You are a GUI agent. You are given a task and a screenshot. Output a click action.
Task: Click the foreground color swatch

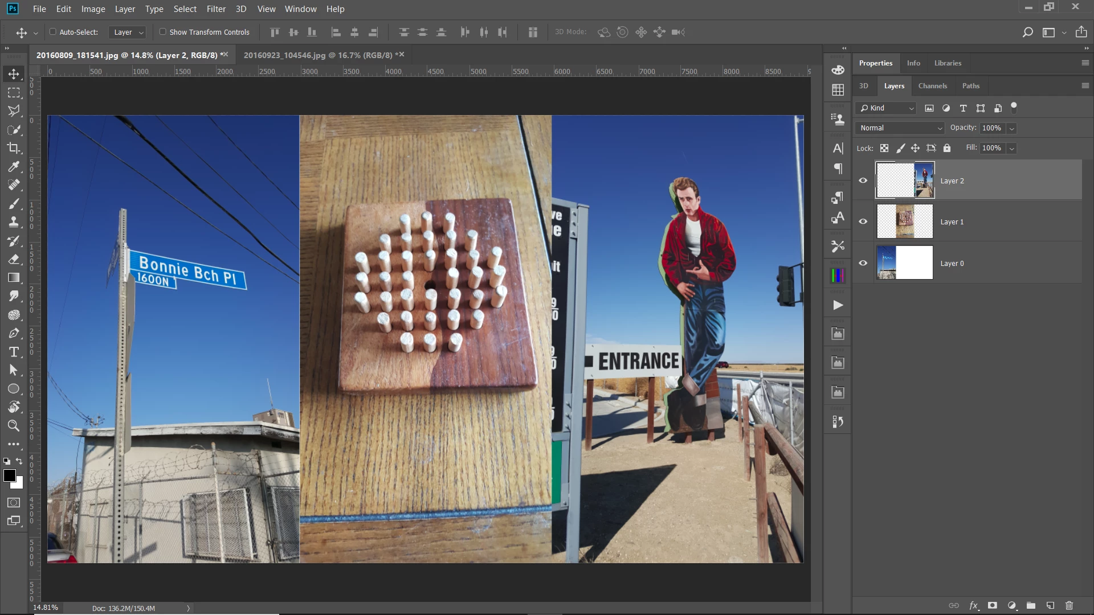click(9, 475)
